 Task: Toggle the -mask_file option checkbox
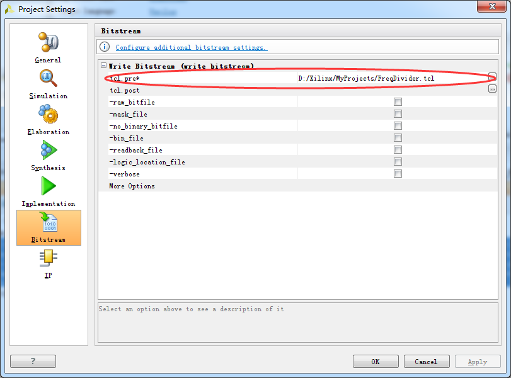tap(398, 114)
